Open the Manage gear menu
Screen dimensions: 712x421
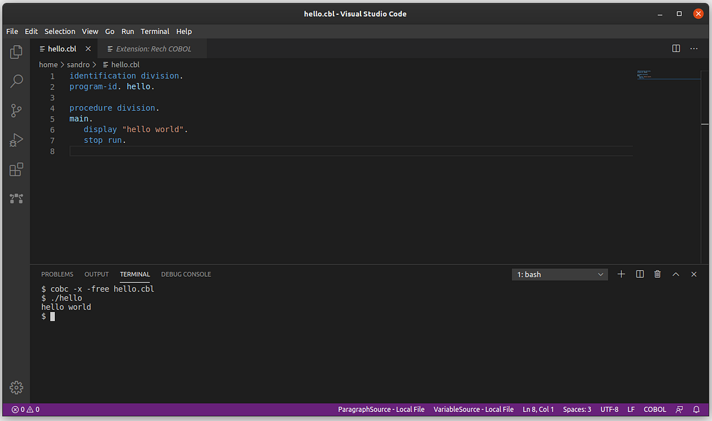coord(16,387)
